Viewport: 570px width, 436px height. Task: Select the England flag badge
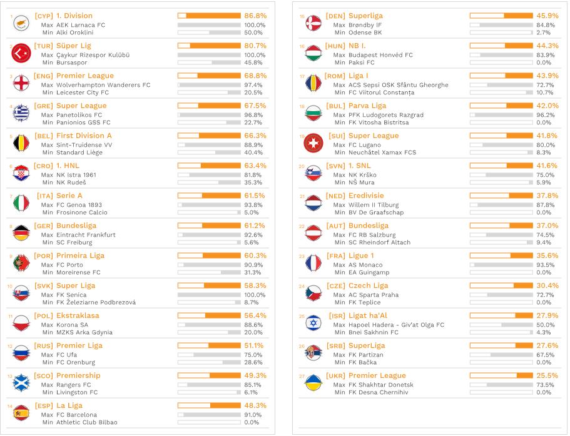coord(21,84)
